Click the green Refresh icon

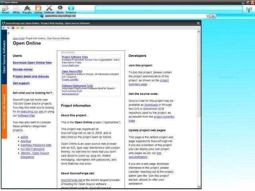point(22,28)
